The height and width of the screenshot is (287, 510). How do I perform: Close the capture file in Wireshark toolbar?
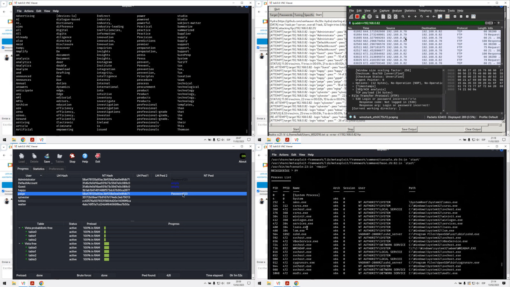[x=389, y=17]
